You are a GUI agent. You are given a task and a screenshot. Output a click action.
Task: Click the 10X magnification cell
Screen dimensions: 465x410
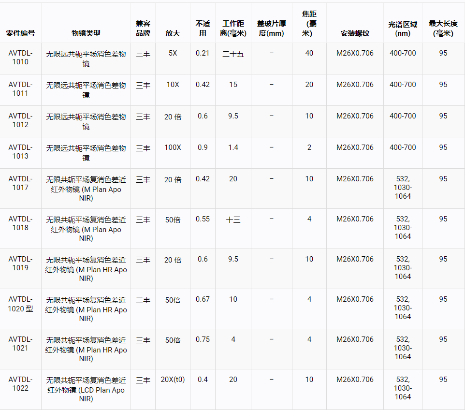point(173,85)
